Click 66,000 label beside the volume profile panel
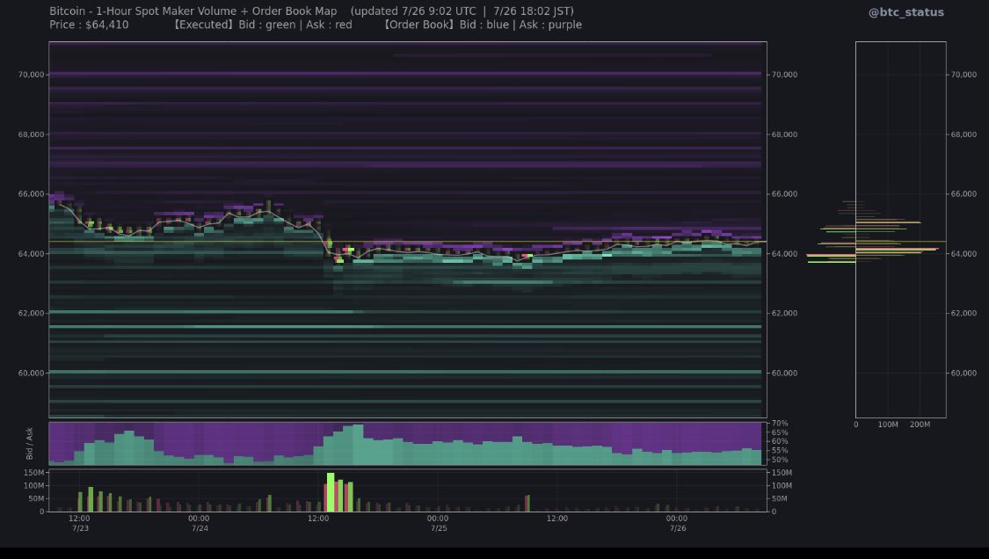 (x=964, y=193)
